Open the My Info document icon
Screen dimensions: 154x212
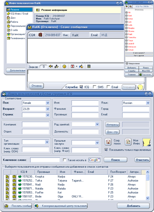coord(128,142)
